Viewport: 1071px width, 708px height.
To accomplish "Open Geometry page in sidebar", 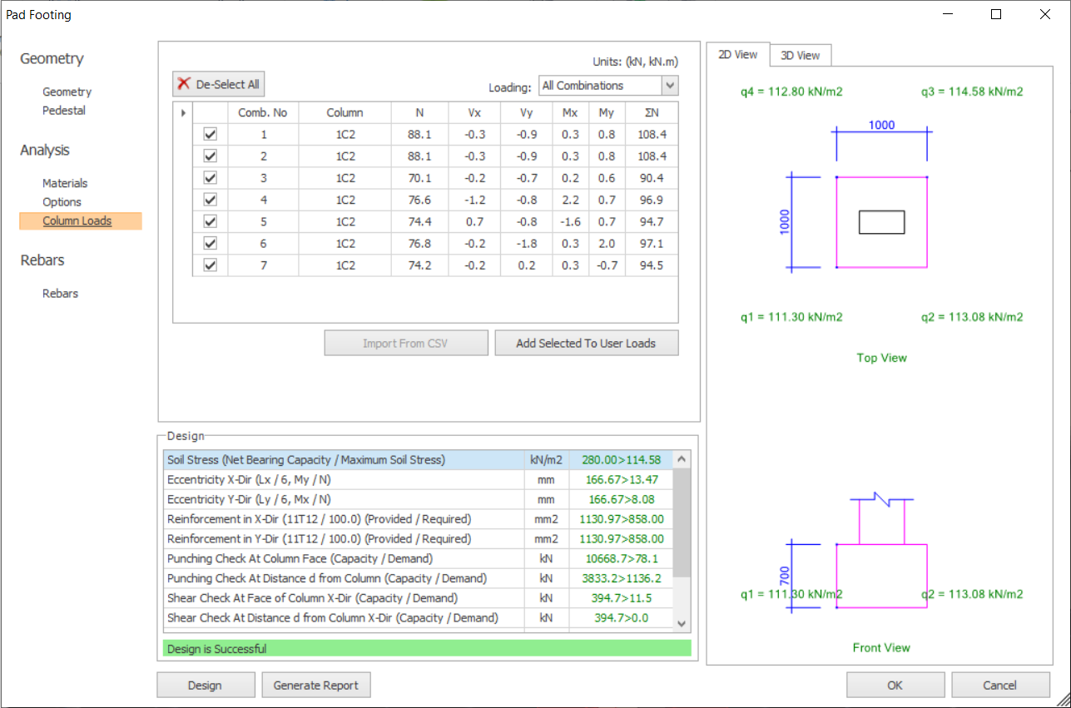I will tap(67, 92).
